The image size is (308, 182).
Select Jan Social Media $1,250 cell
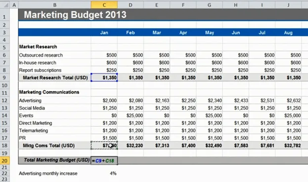coord(104,108)
